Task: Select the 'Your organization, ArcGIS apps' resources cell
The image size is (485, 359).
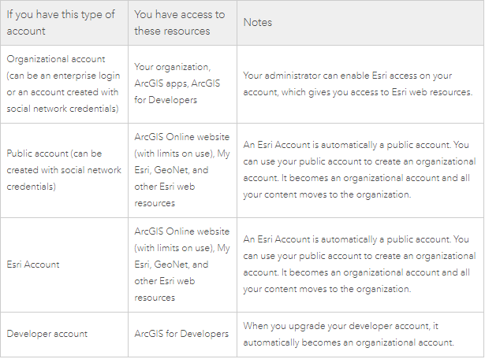Action: [x=182, y=84]
